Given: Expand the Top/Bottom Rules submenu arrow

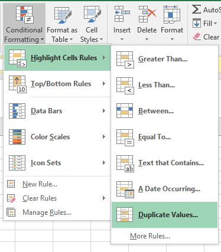Looking at the screenshot, I should click(x=104, y=84).
